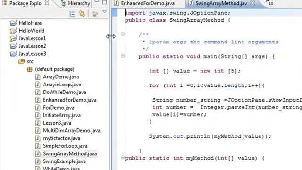Viewport: 302px width, 170px height.
Task: Click ForDemo.java file icon
Action: coord(38,108)
